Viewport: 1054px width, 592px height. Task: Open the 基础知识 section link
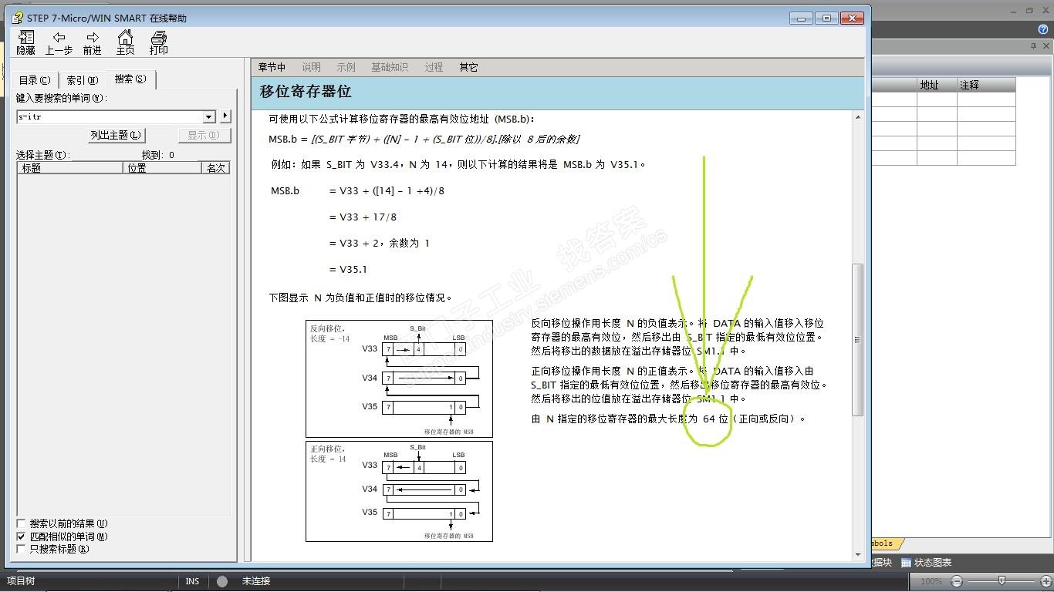pyautogui.click(x=390, y=67)
